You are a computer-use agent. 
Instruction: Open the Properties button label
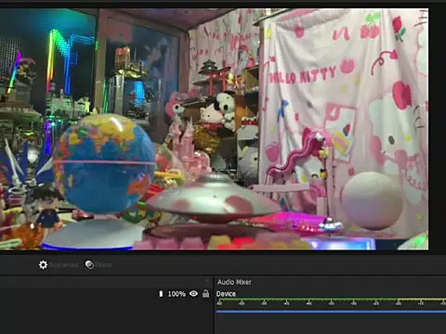tap(63, 265)
